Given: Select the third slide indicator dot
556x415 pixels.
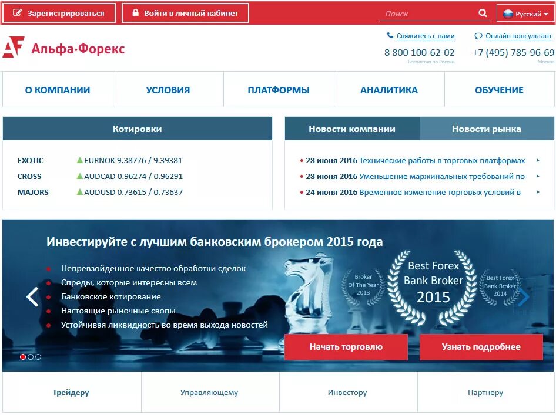Looking at the screenshot, I should click(x=38, y=357).
